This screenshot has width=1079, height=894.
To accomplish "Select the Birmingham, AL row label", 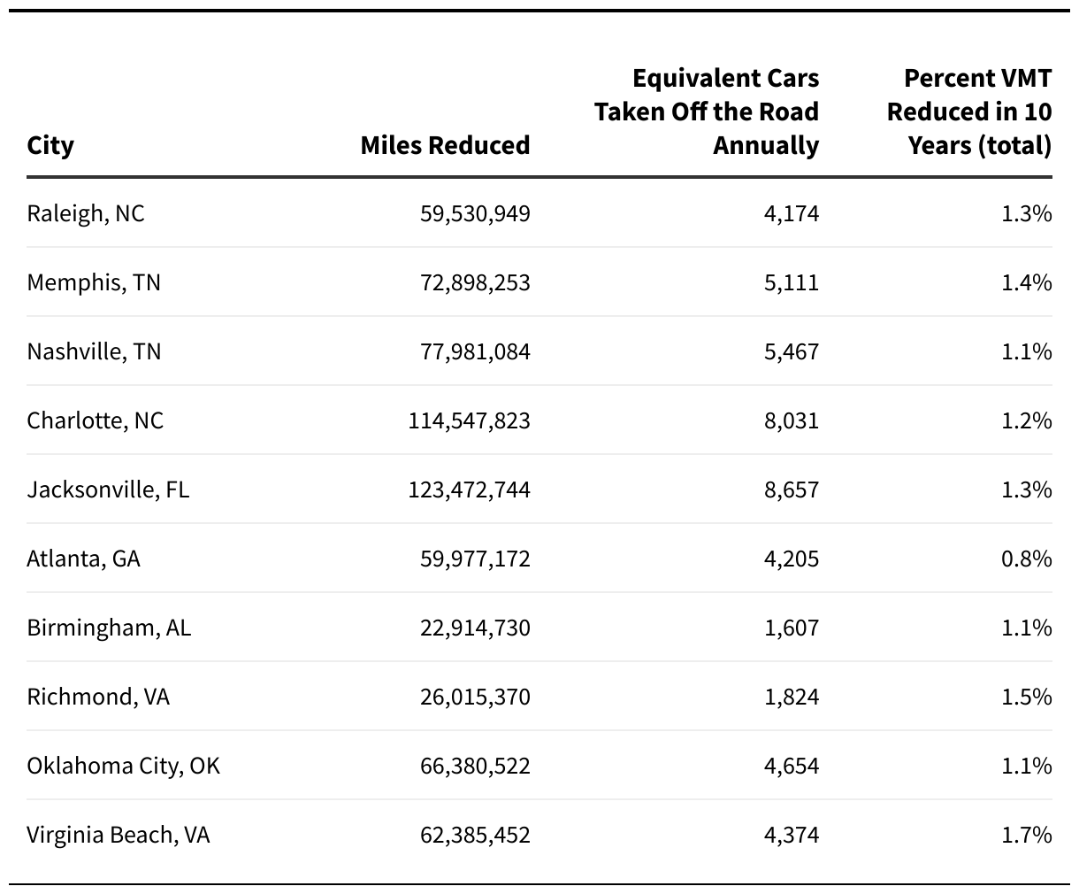I will click(109, 628).
